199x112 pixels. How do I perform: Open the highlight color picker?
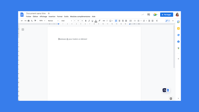point(99,21)
